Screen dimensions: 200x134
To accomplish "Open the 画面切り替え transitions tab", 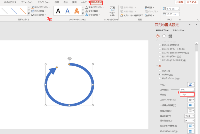I will point(10,2).
